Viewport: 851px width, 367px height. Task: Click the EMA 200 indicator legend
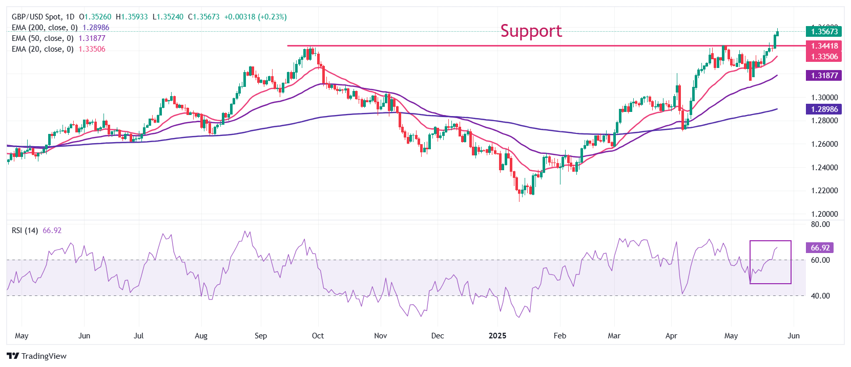(45, 28)
